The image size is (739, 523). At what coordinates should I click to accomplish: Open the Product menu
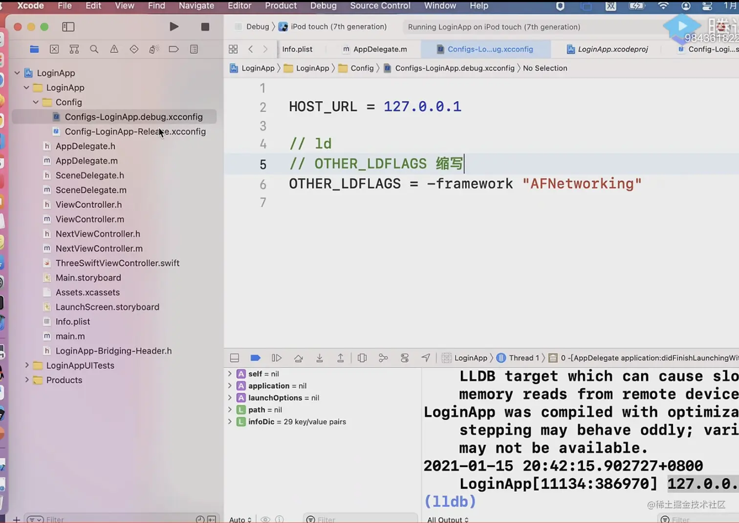click(x=281, y=6)
